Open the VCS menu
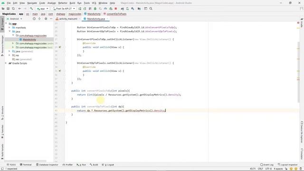The height and width of the screenshot is (171, 304). pyautogui.click(x=94, y=3)
